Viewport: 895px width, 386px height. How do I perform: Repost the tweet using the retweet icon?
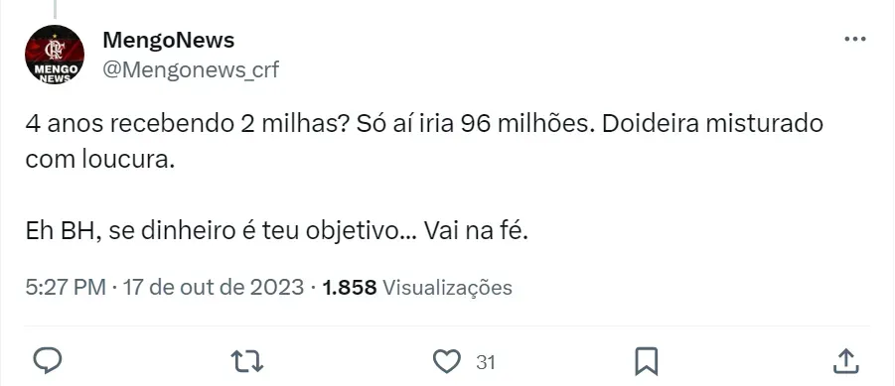(247, 361)
